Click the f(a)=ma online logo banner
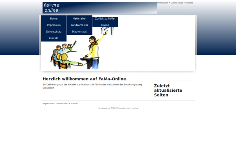 100,8
